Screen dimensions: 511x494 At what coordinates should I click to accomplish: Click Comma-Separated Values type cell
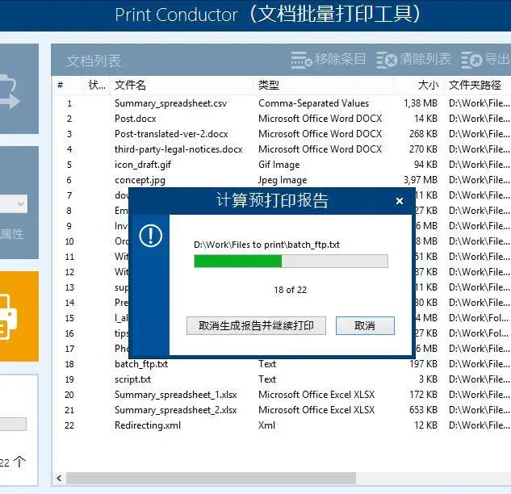[x=313, y=103]
